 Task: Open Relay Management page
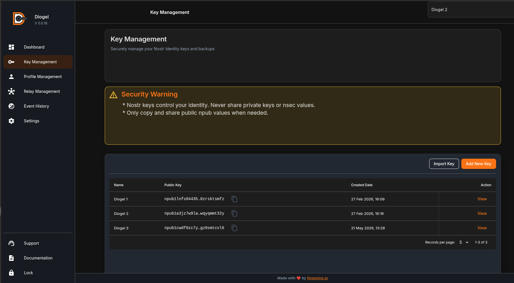coord(38,91)
